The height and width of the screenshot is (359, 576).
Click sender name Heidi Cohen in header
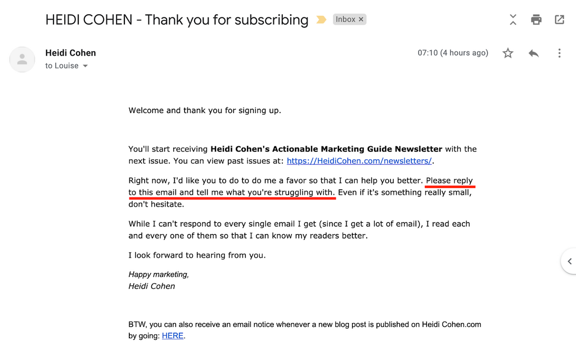coord(70,53)
